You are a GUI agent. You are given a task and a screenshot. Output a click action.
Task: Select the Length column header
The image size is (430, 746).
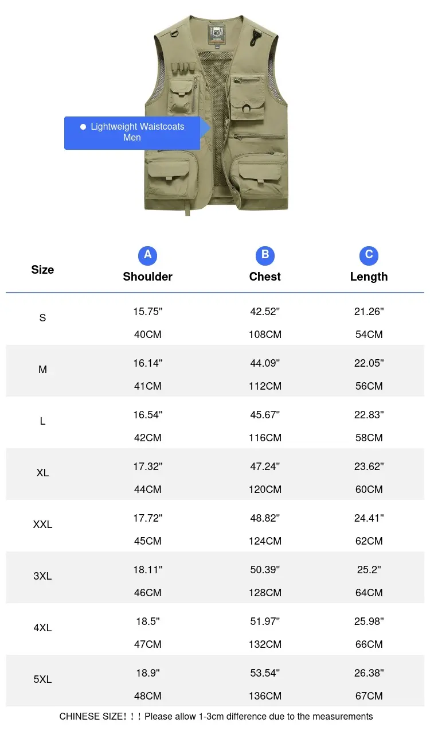click(369, 277)
